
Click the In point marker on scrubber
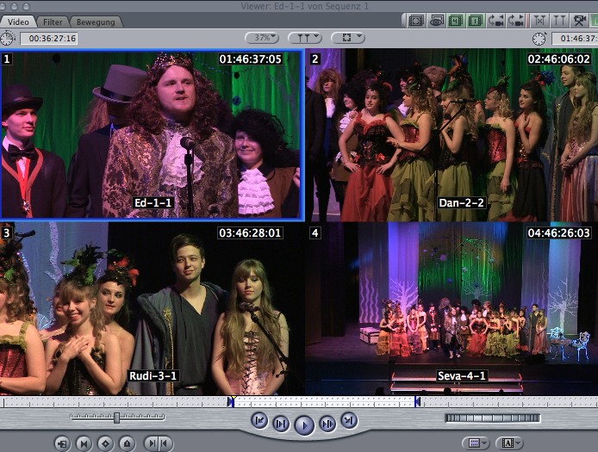click(230, 402)
